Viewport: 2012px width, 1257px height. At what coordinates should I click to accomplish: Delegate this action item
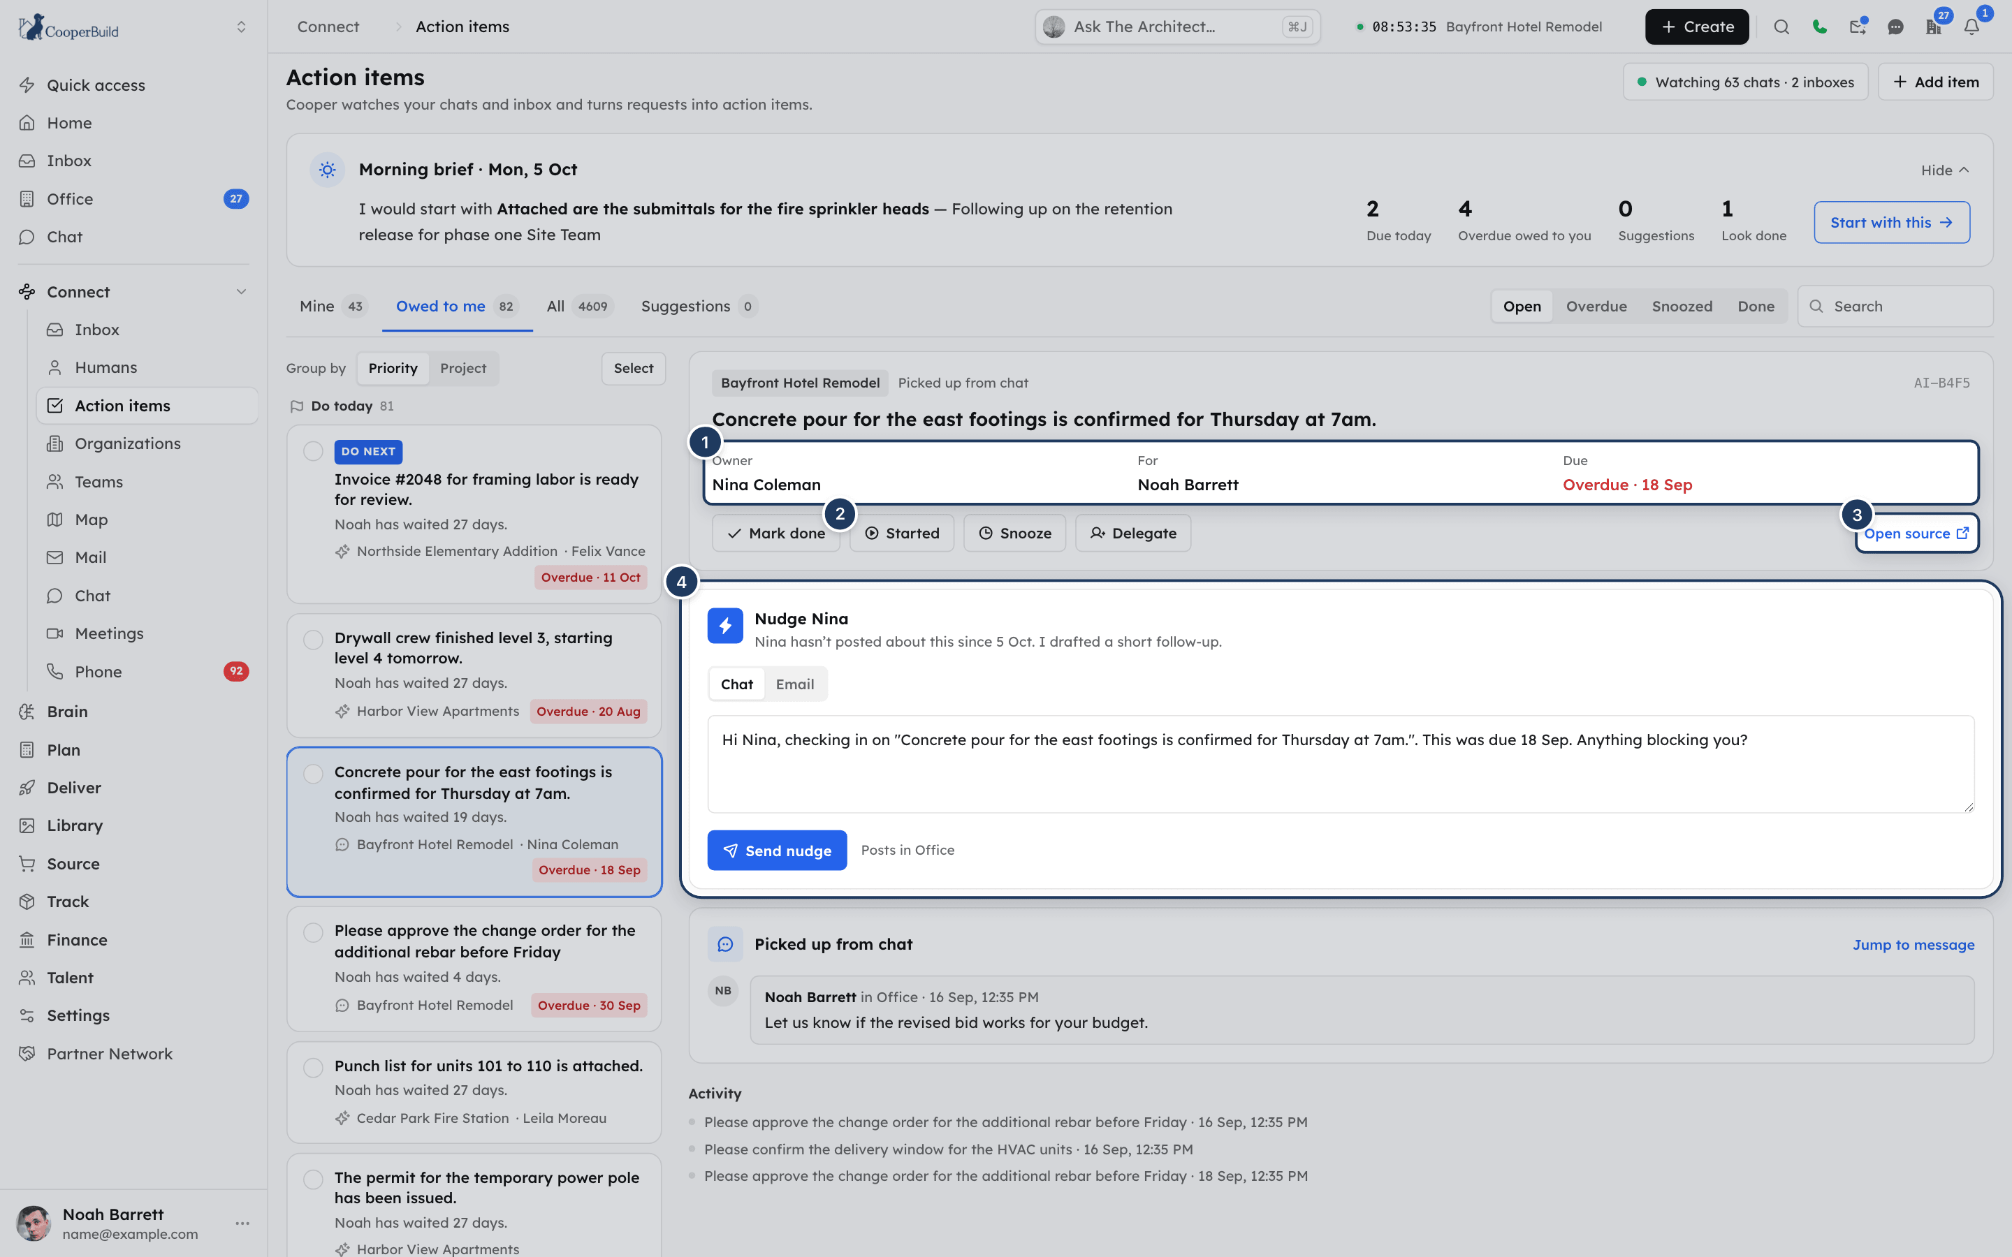1132,533
